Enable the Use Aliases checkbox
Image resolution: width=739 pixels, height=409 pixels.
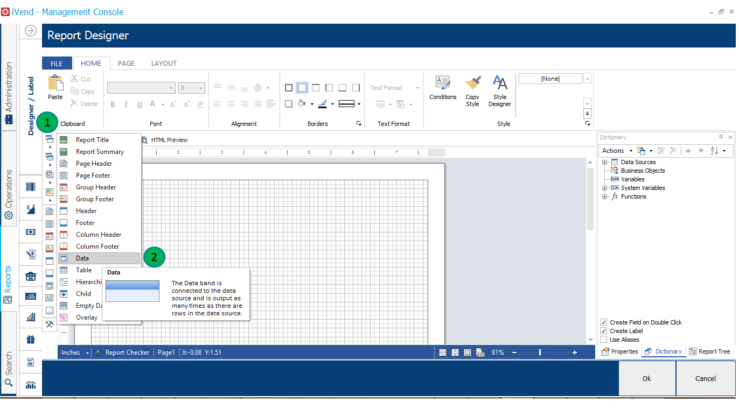tap(604, 340)
